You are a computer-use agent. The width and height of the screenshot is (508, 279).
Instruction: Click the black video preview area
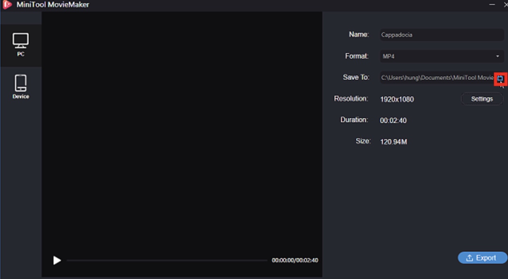pyautogui.click(x=182, y=133)
